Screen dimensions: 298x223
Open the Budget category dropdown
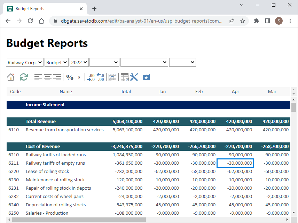[56, 63]
